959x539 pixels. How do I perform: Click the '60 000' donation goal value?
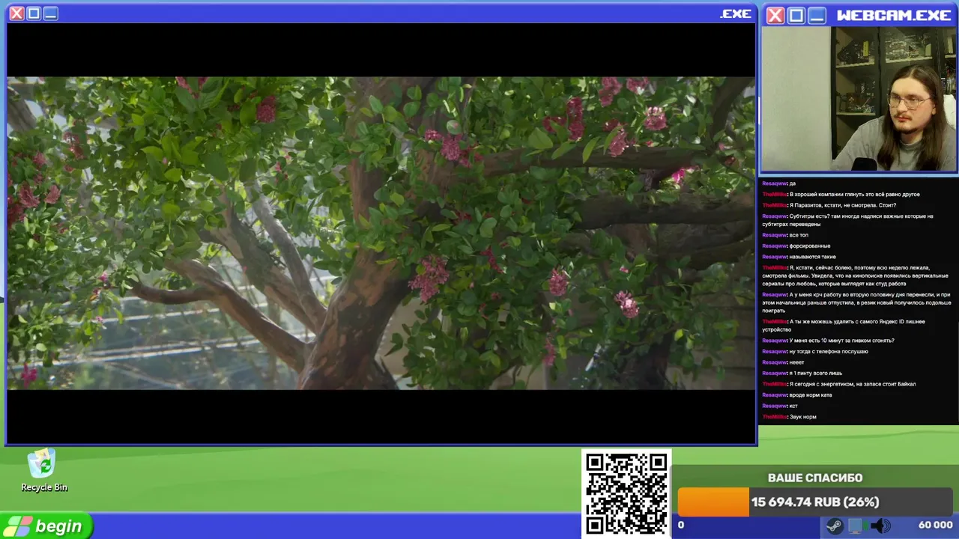(935, 525)
